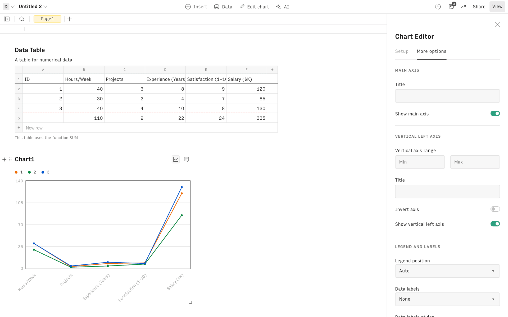
Task: Toggle the sidebar panel icon
Action: pyautogui.click(x=7, y=19)
